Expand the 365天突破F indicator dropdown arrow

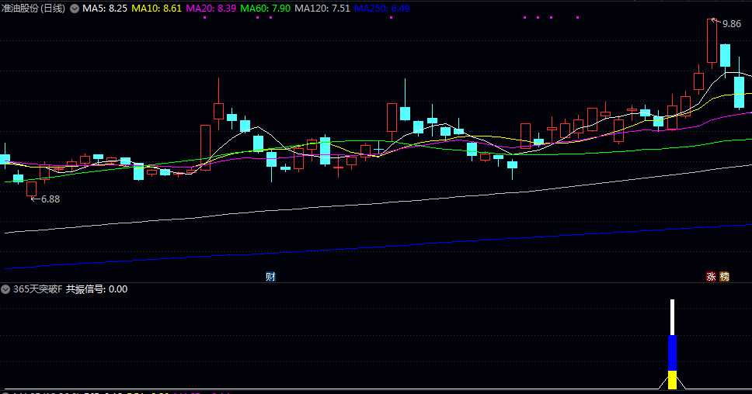tap(6, 289)
